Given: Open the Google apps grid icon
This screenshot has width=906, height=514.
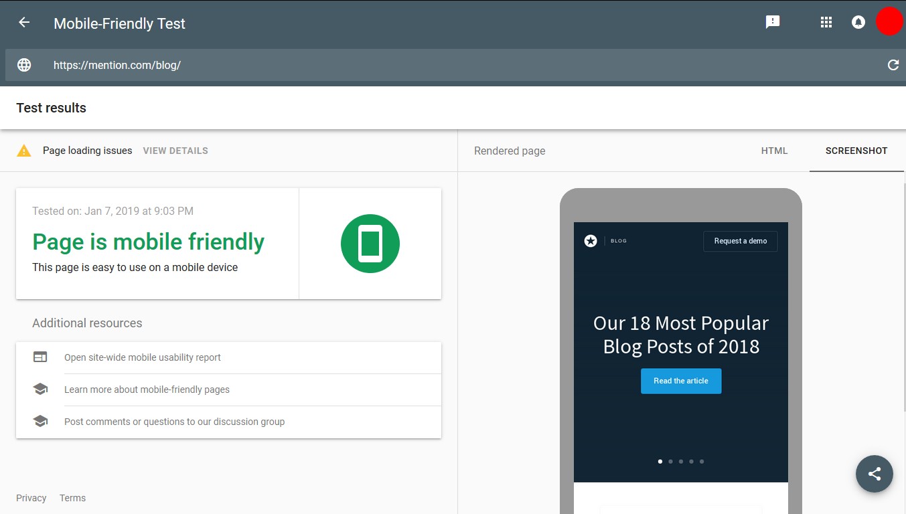Looking at the screenshot, I should pos(826,22).
